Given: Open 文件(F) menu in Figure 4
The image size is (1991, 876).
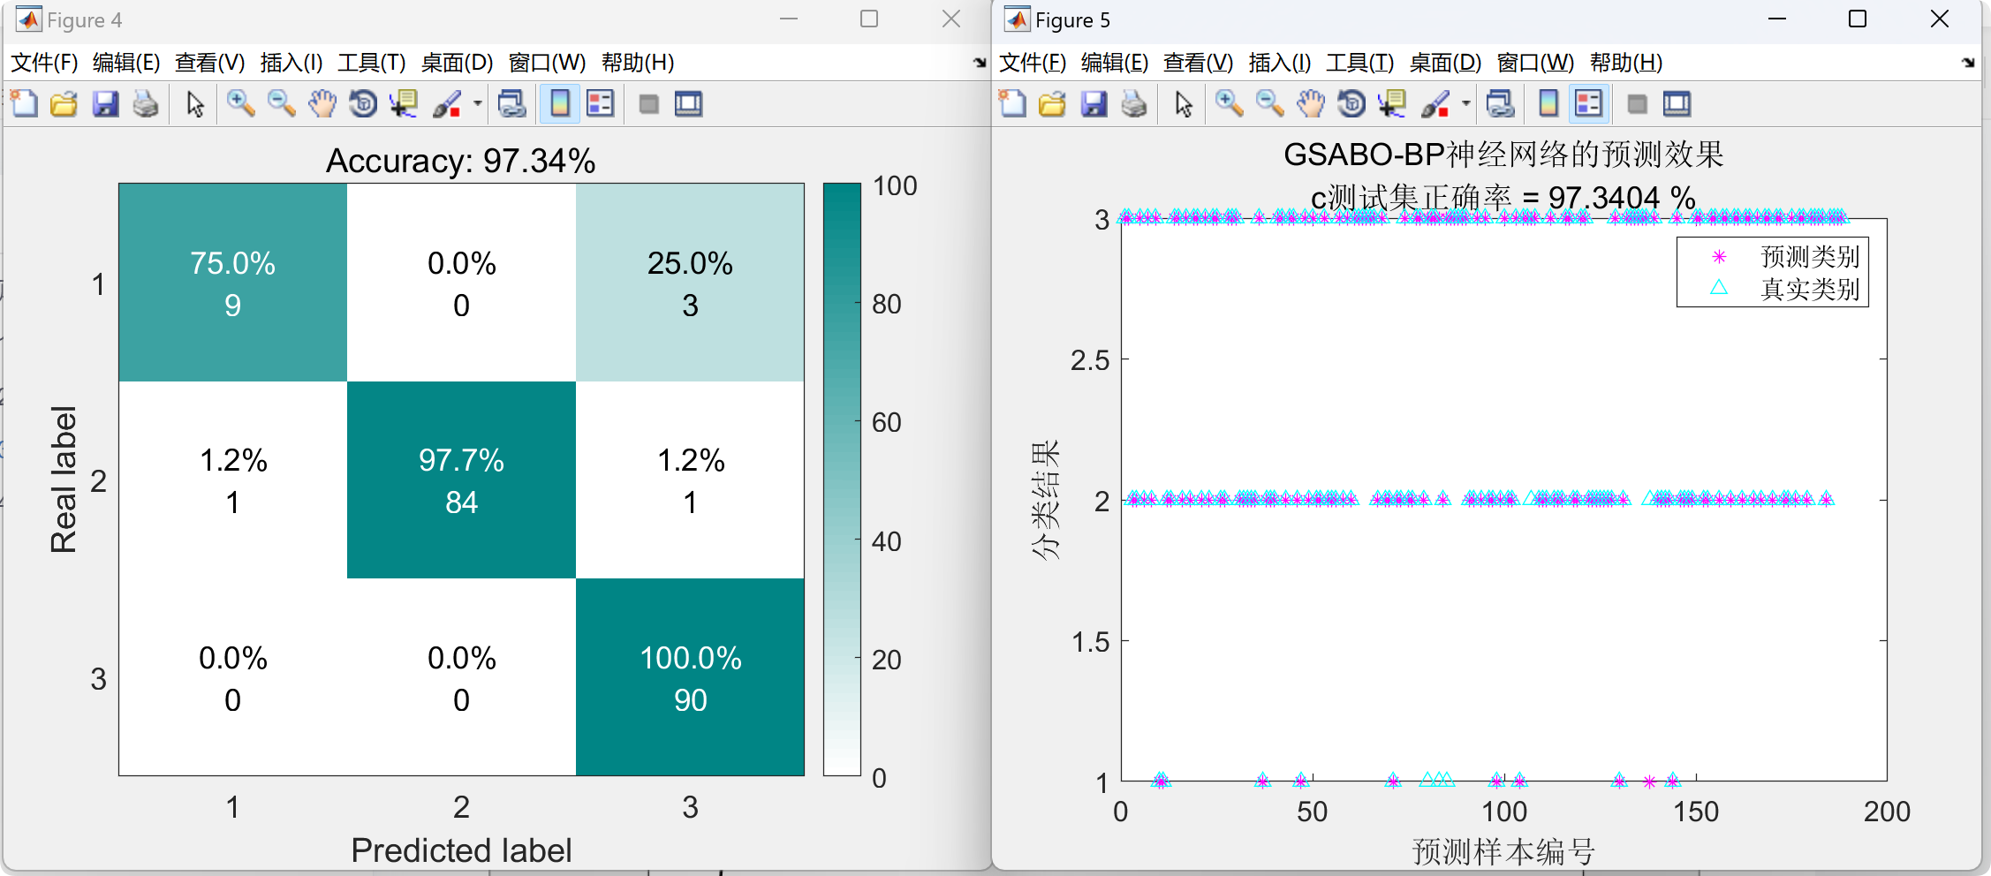Looking at the screenshot, I should pos(44,63).
